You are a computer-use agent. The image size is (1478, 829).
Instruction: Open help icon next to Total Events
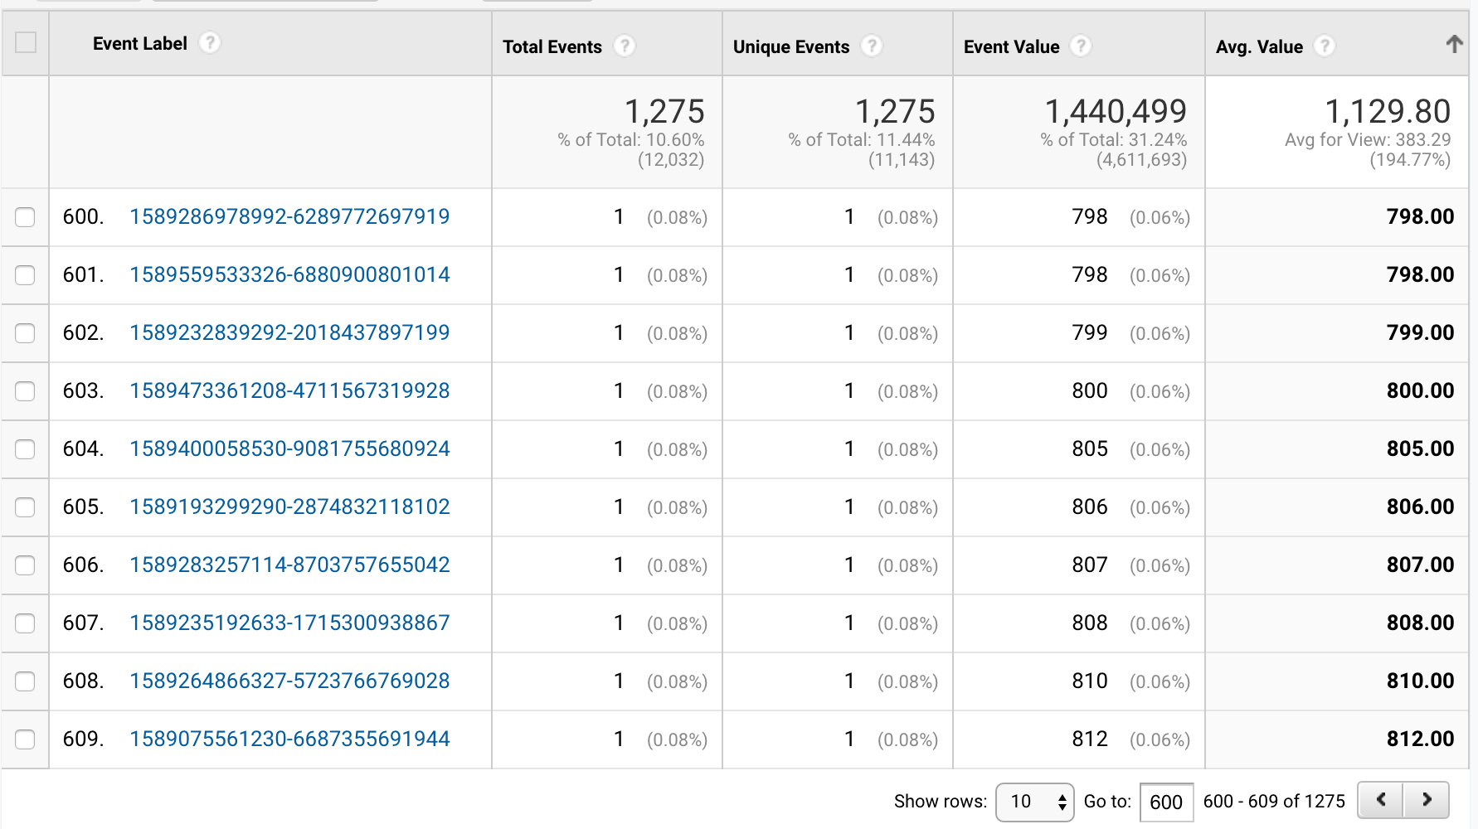(x=625, y=46)
